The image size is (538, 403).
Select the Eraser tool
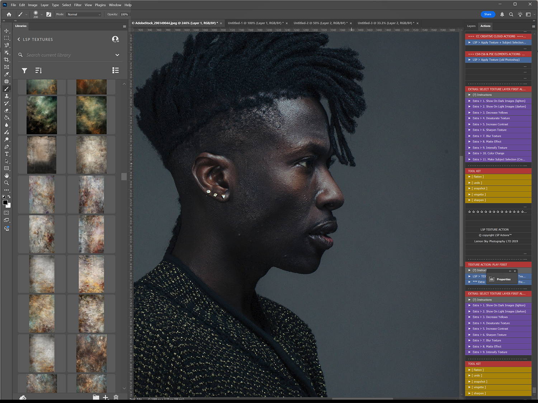(6, 110)
